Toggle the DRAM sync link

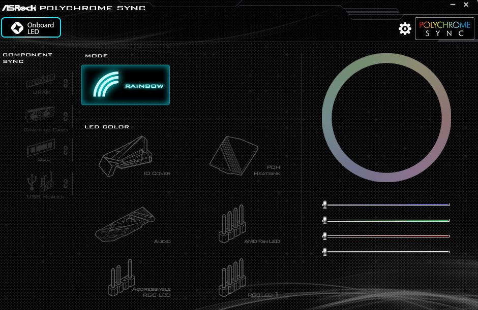coord(66,83)
